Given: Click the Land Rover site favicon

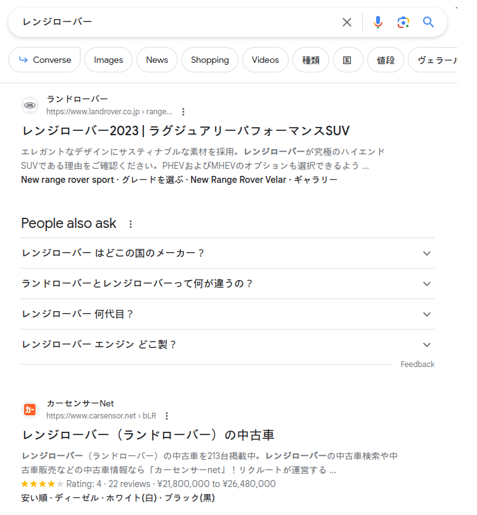Looking at the screenshot, I should pos(30,105).
